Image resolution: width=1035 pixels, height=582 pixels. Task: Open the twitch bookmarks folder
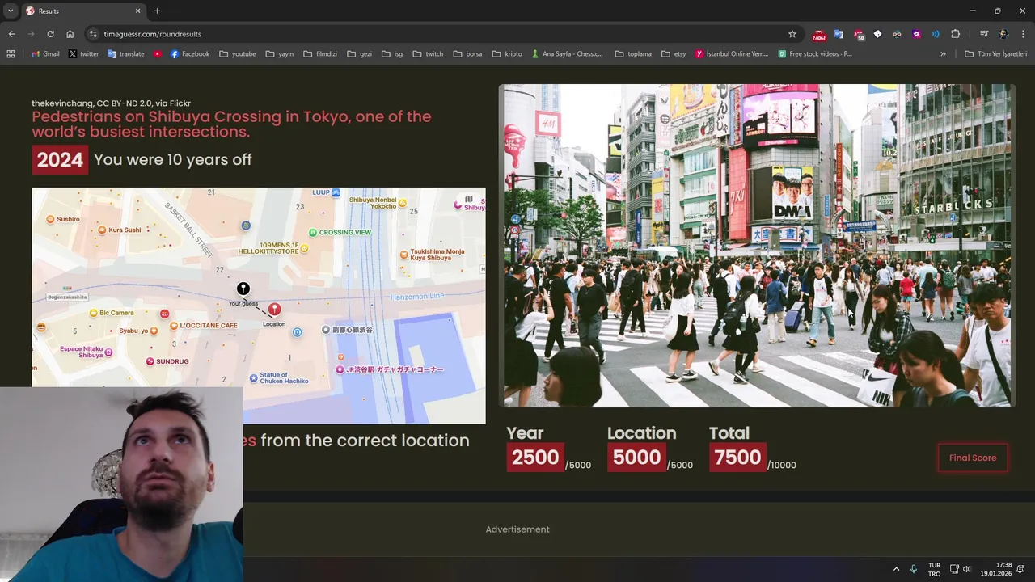428,54
